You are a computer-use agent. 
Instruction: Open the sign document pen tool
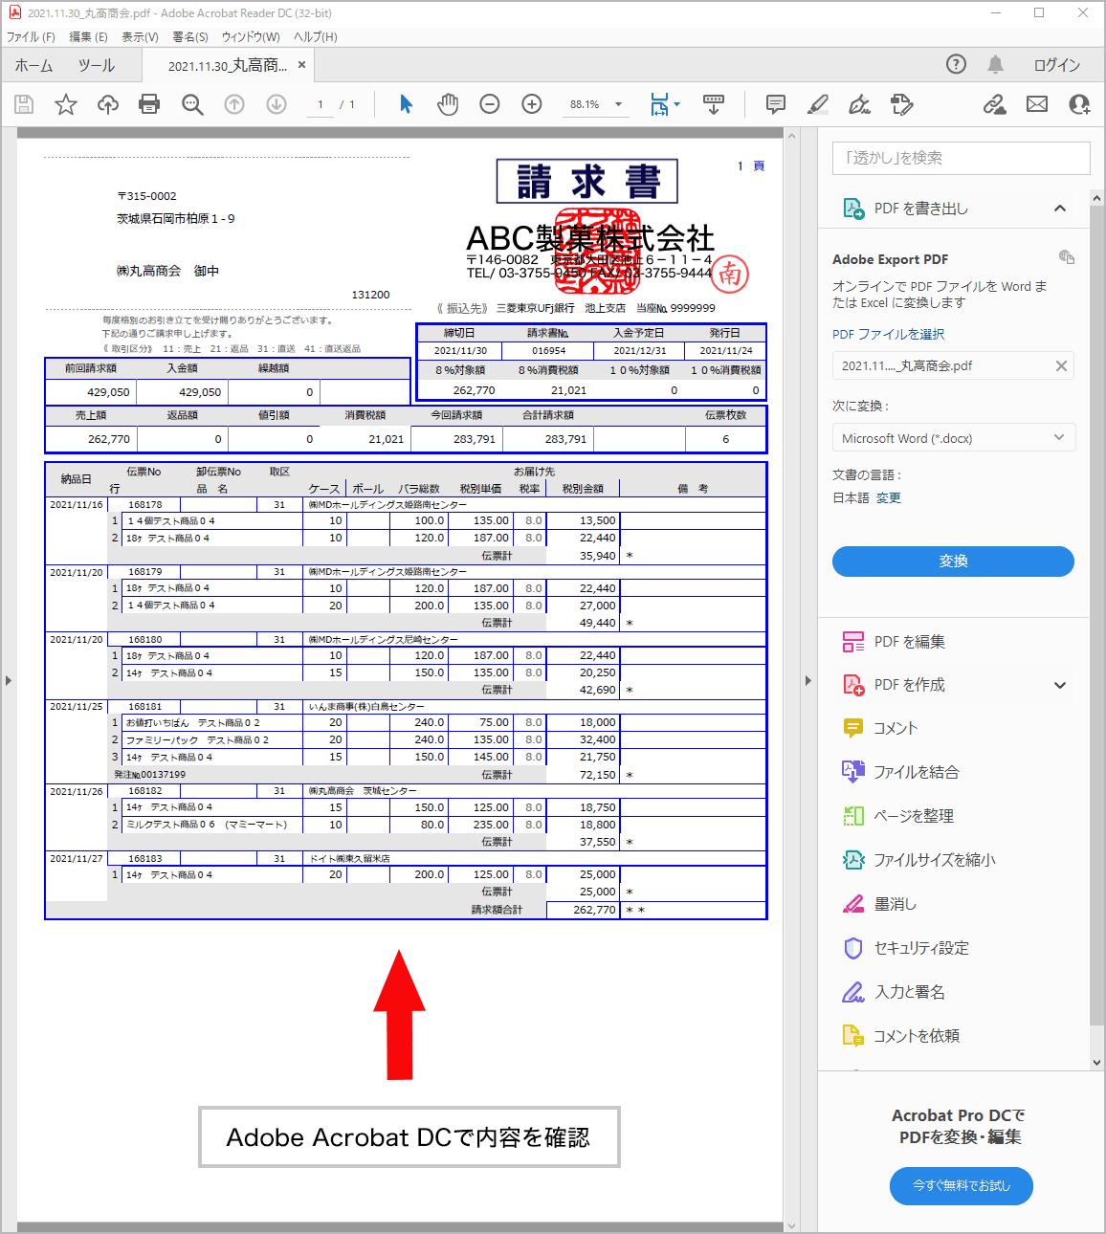[860, 104]
